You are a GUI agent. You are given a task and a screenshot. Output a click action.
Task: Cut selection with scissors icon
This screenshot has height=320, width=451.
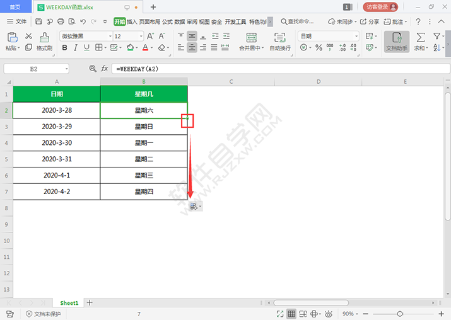28,36
